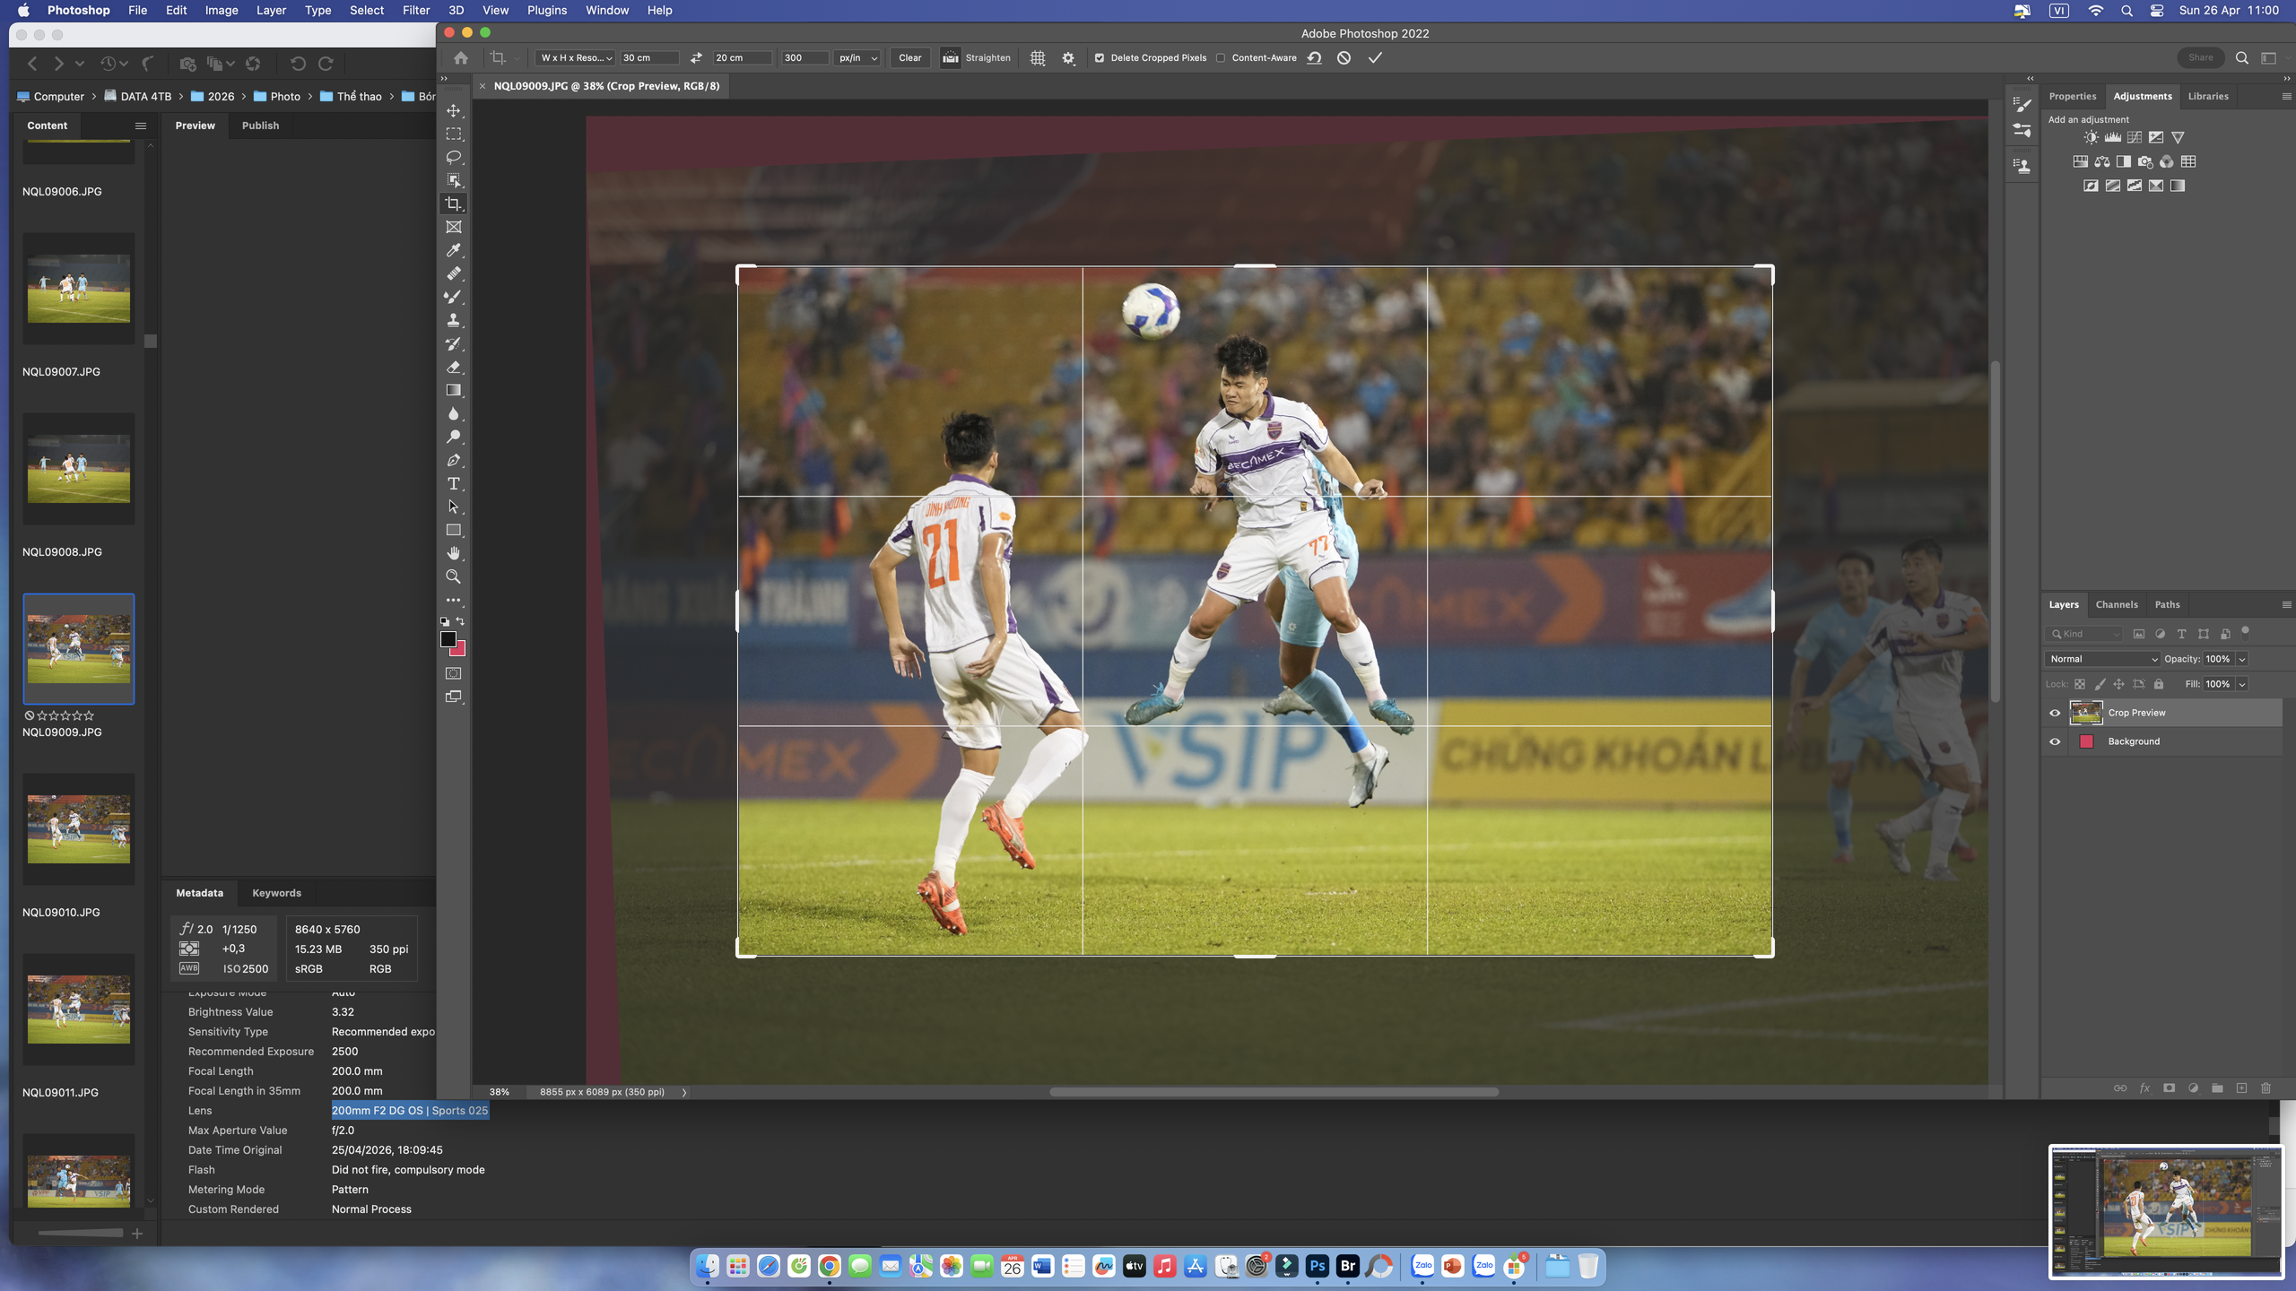The width and height of the screenshot is (2296, 1291).
Task: Expand the px/in resolution unit dropdown
Action: click(857, 57)
